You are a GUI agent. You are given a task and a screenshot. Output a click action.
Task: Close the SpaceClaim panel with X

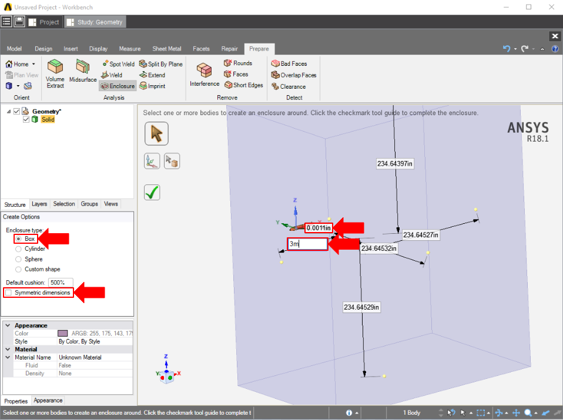[x=555, y=36]
